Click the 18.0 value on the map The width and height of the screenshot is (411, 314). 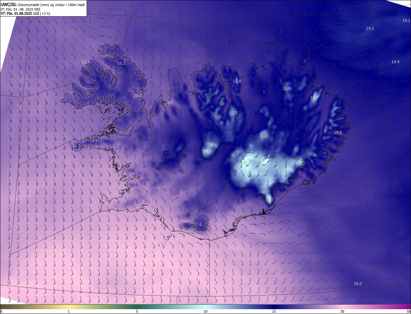pos(358,284)
